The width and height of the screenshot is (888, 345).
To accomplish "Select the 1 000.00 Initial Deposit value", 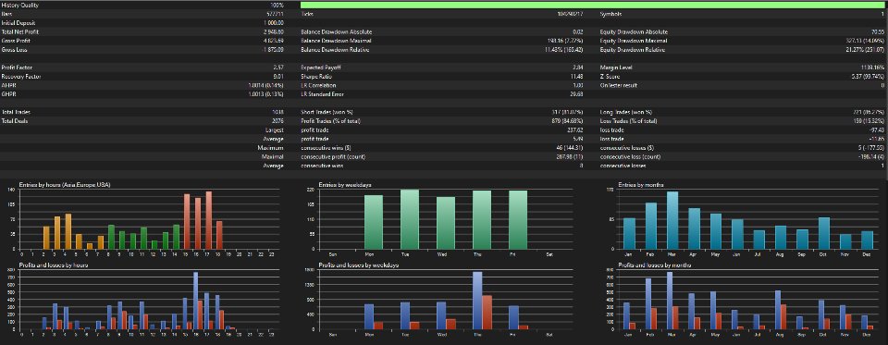I will tap(274, 22).
